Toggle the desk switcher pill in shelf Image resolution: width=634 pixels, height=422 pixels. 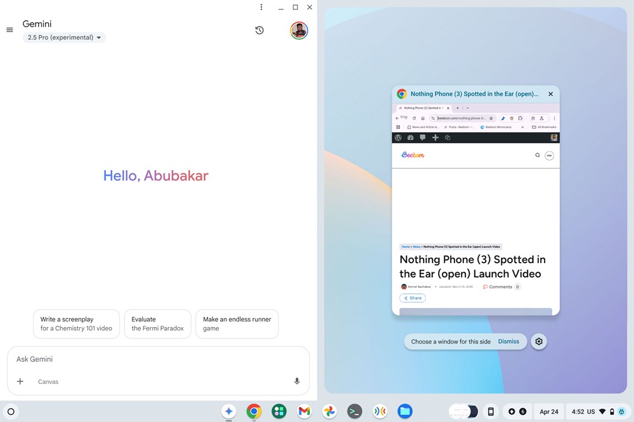(x=464, y=411)
